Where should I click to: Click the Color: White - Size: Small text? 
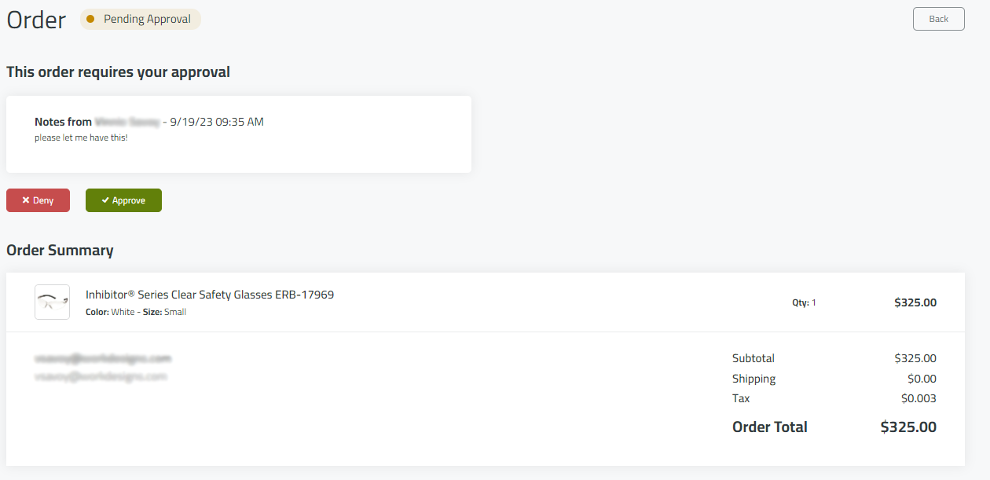136,312
